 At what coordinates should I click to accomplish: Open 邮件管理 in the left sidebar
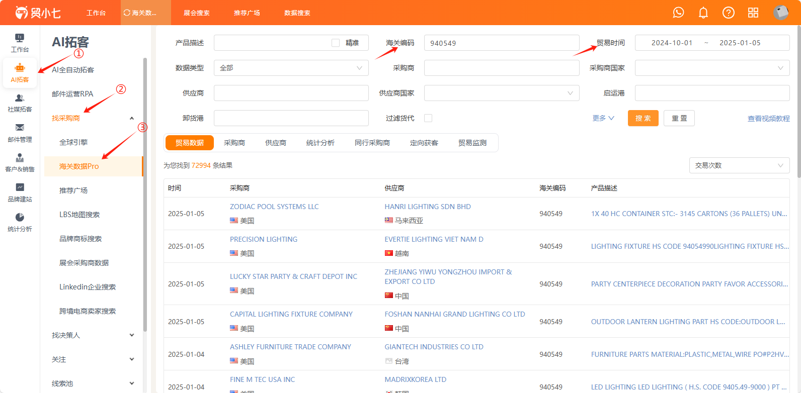[x=20, y=133]
